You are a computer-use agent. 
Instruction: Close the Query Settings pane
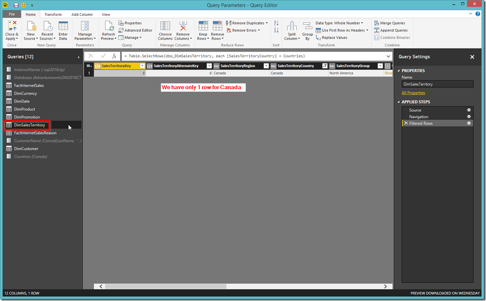tap(472, 57)
